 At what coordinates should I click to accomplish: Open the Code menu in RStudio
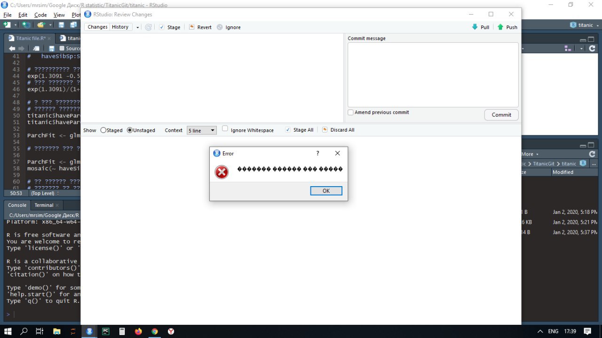tap(40, 15)
